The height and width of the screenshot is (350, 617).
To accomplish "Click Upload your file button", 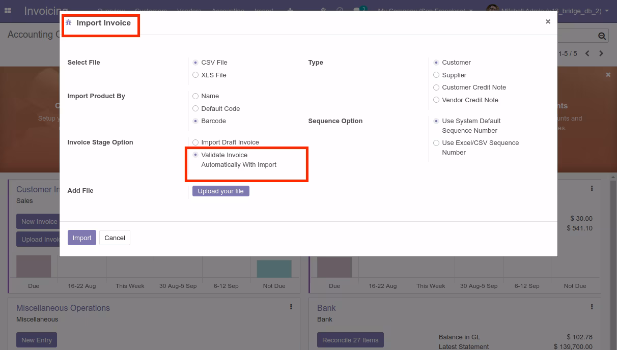I will [x=221, y=191].
